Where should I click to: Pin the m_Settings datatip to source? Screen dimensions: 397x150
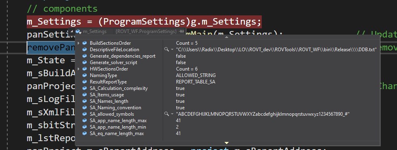[181, 31]
